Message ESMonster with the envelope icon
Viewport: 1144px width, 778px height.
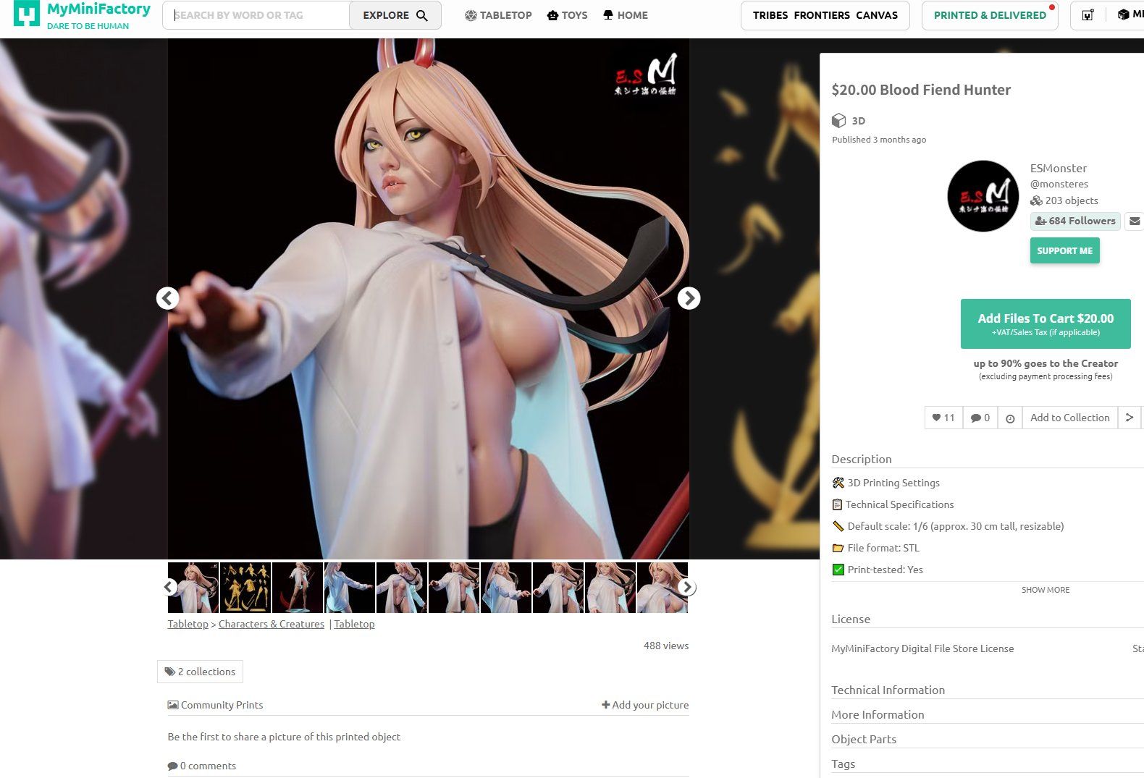tap(1135, 221)
